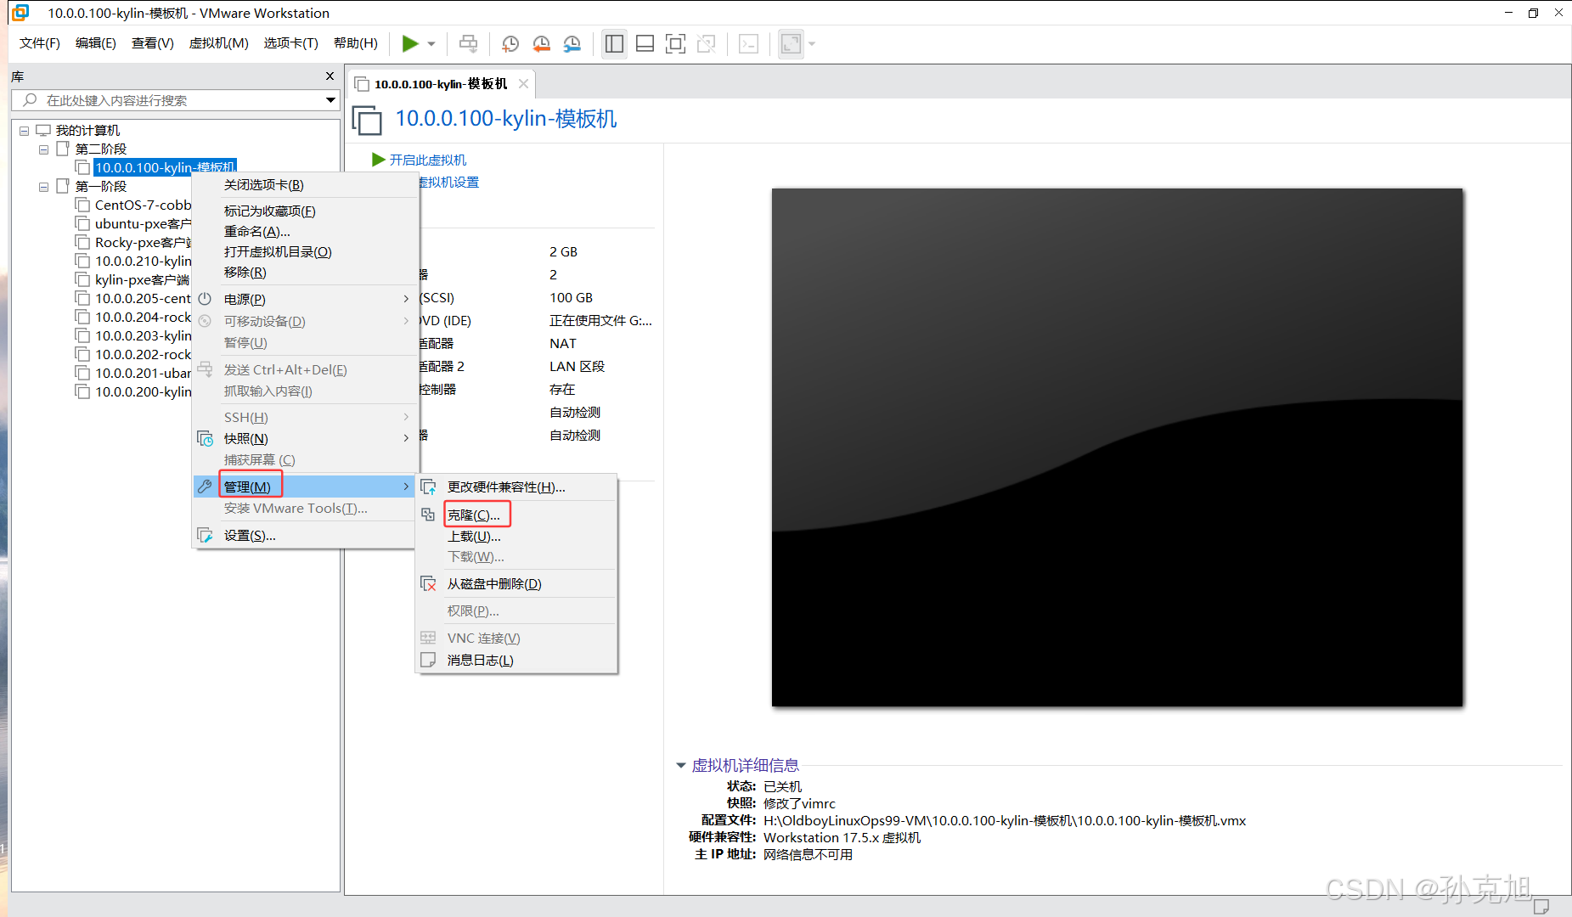The height and width of the screenshot is (917, 1572).
Task: Click the bottom-right status bar message icon
Action: click(x=1541, y=907)
